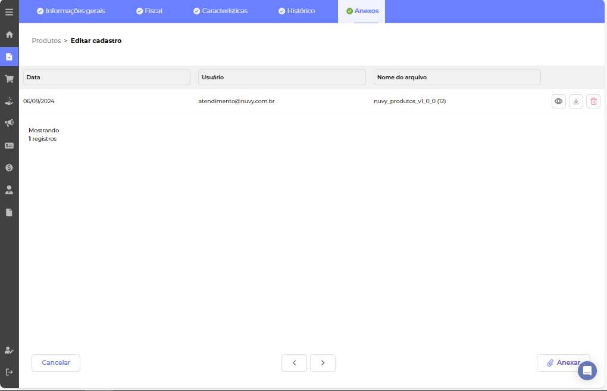The width and height of the screenshot is (607, 391).
Task: Go to next page with right chevron
Action: pos(323,363)
